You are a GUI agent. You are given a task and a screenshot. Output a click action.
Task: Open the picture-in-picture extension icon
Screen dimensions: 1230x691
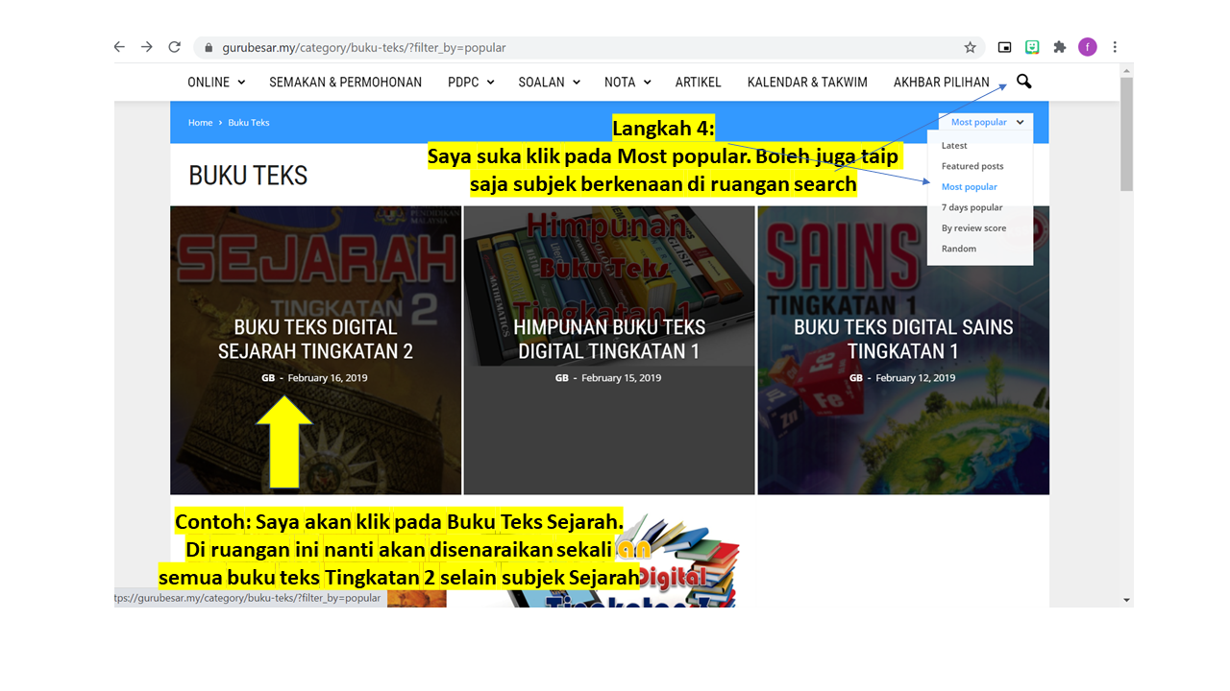click(x=1005, y=47)
